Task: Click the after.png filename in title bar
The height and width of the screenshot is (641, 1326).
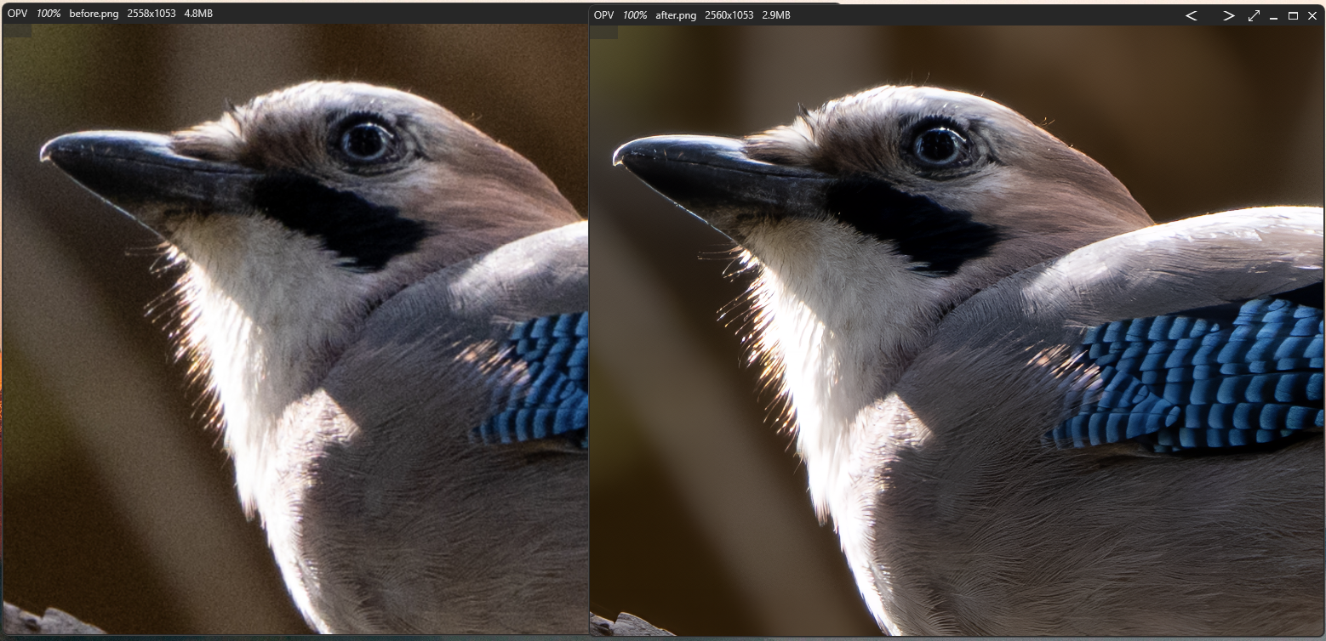Action: [676, 15]
